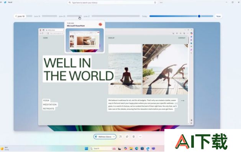Jump to Now on the timeline
The height and width of the screenshot is (152, 241).
click(x=218, y=16)
